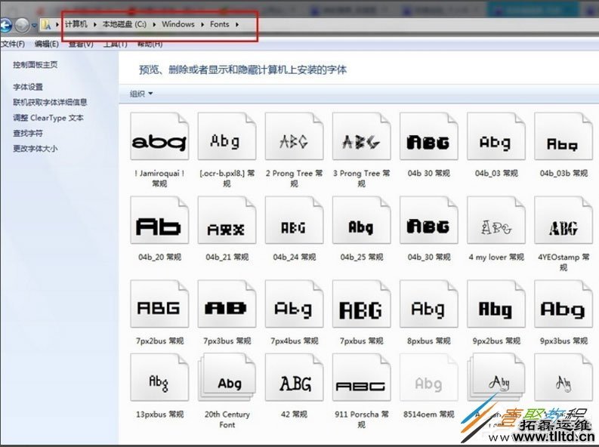Select the [.ocr-b.pxl8.] font icon
This screenshot has width=599, height=447.
coord(227,136)
